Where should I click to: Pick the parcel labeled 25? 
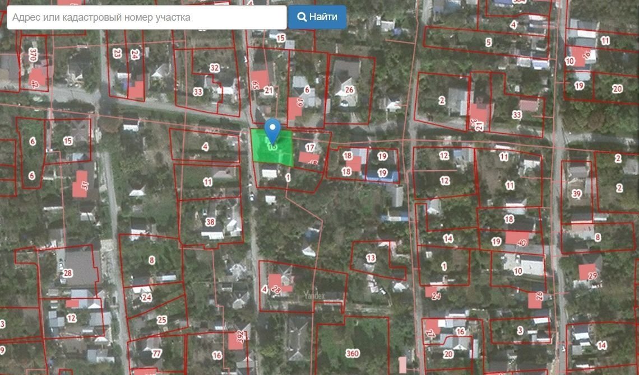[x=161, y=320]
